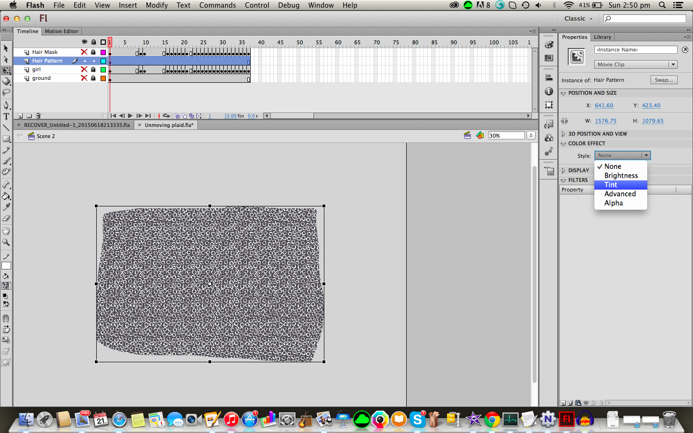Select the Lasso tool
The height and width of the screenshot is (433, 693).
coord(6,92)
